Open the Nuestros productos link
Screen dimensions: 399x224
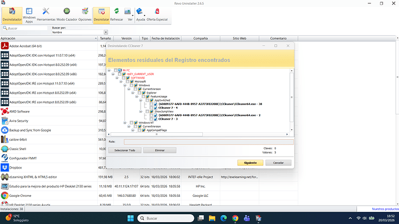point(385,209)
